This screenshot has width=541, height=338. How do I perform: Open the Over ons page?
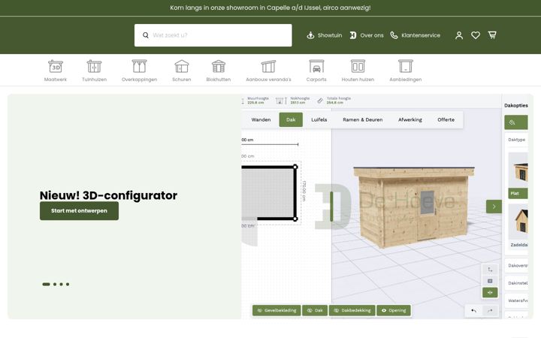point(367,35)
